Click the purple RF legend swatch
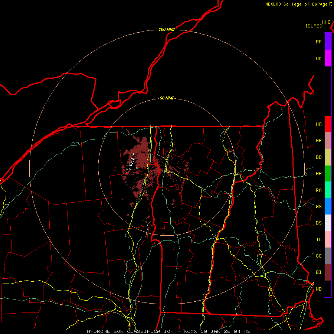 pyautogui.click(x=328, y=42)
